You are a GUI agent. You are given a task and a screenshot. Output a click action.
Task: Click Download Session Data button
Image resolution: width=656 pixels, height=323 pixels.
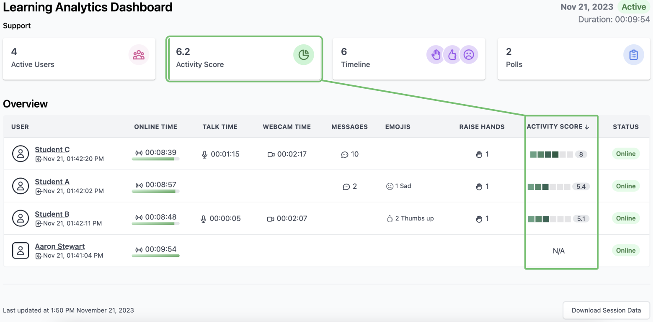pos(606,310)
